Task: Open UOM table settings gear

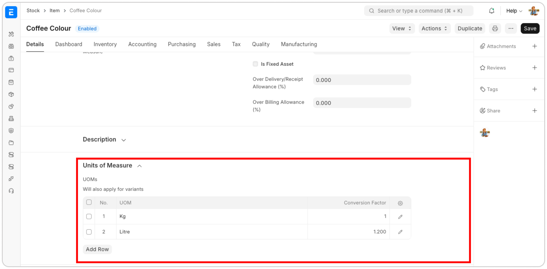Action: coord(400,203)
